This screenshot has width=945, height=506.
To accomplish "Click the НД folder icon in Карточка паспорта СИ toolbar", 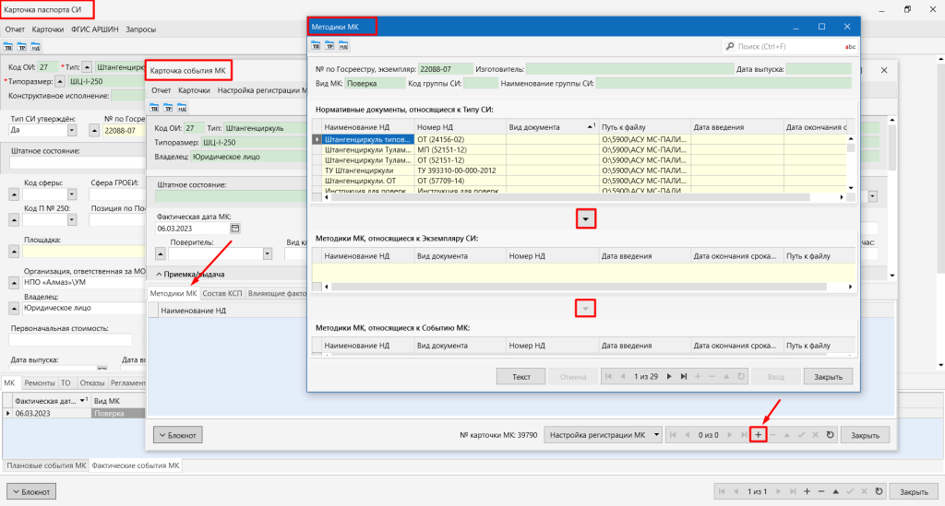I will pos(36,47).
